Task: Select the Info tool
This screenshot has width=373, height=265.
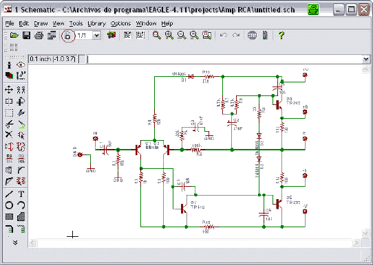Action: click(9, 65)
